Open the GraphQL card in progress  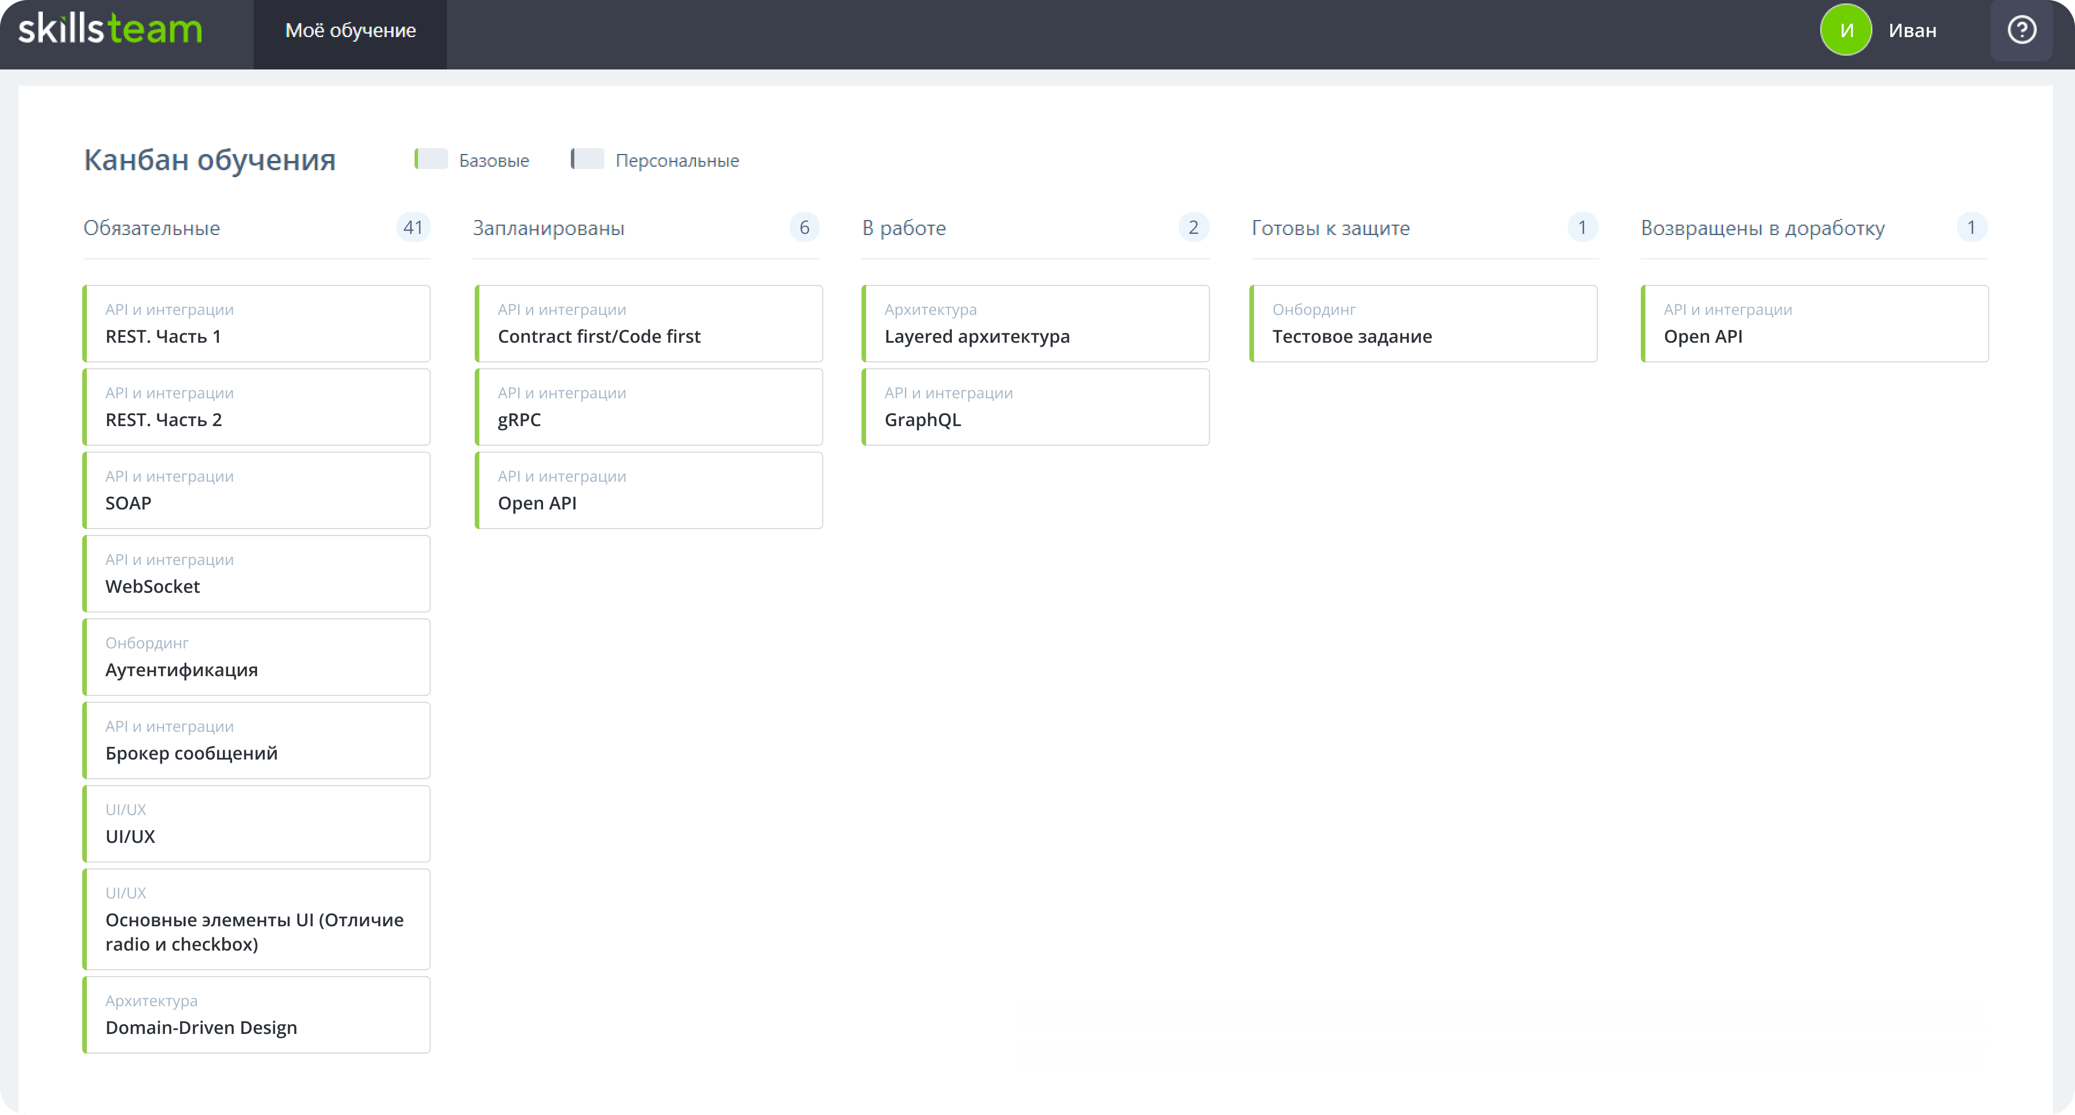[1036, 407]
